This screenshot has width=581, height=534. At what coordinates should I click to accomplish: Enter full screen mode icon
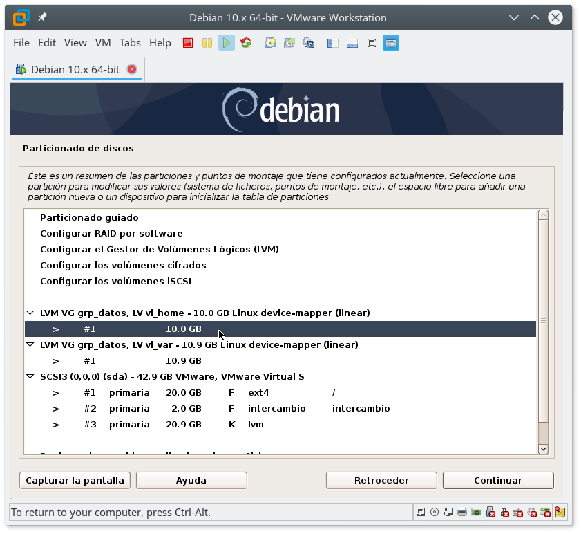pyautogui.click(x=371, y=43)
